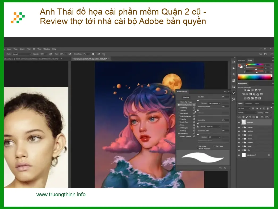
Task: Open the Size Jitter Control Pen Pressure dropdown
Action: (214, 103)
